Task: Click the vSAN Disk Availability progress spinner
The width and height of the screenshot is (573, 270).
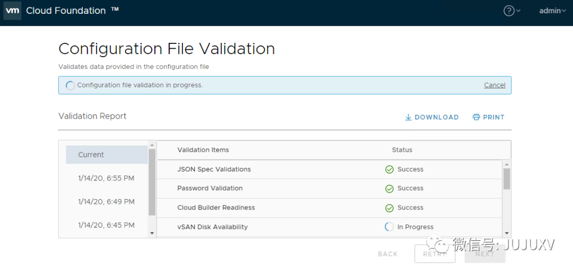Action: pyautogui.click(x=389, y=227)
